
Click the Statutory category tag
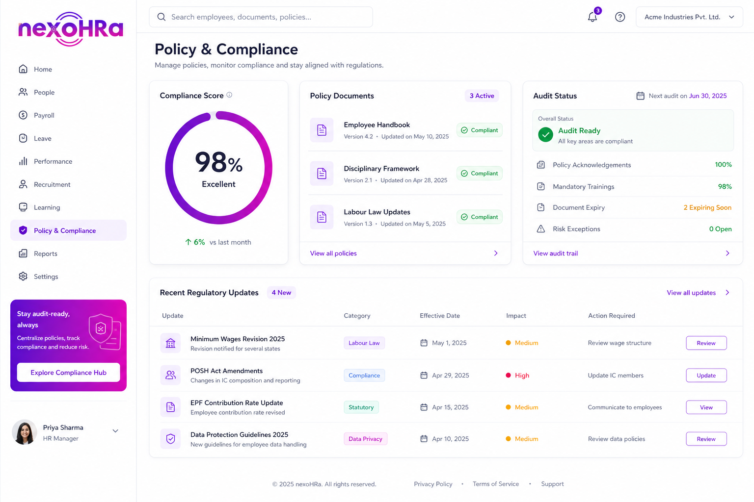click(361, 407)
